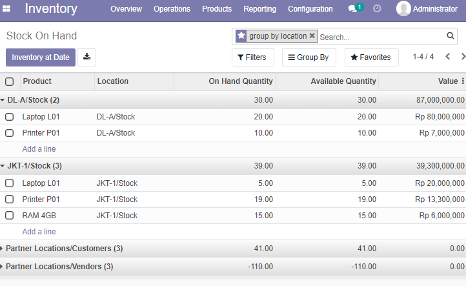Open the Filters dropdown
This screenshot has width=466, height=286.
(252, 57)
